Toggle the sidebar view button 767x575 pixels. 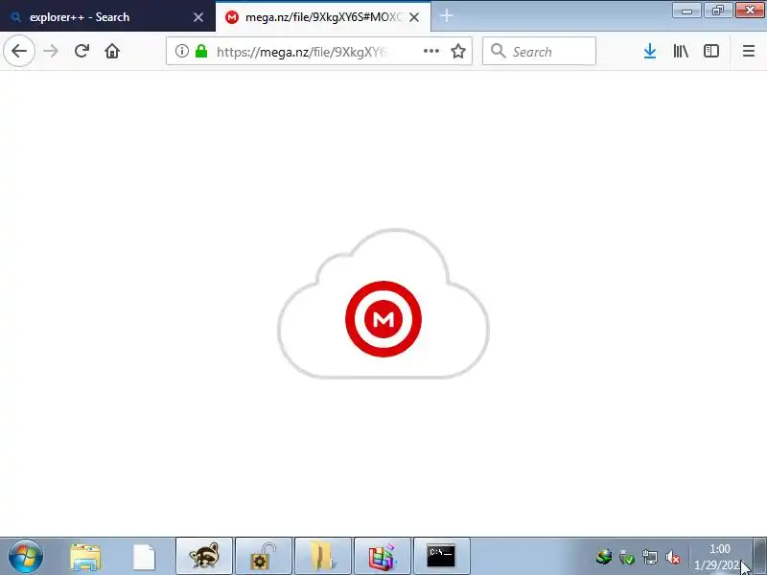tap(711, 51)
